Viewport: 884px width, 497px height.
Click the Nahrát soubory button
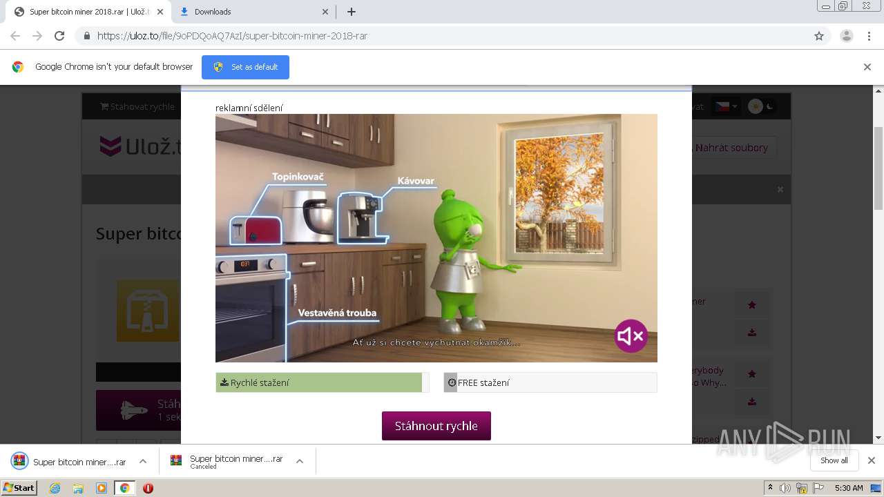[x=731, y=148]
